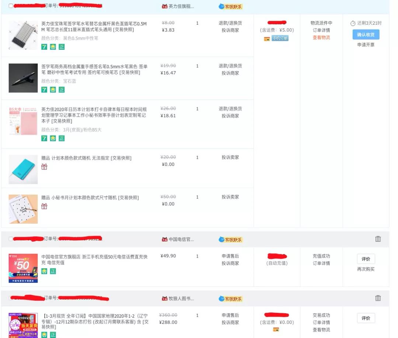Click 再次购买 to repurchase the recharge

[x=365, y=270]
